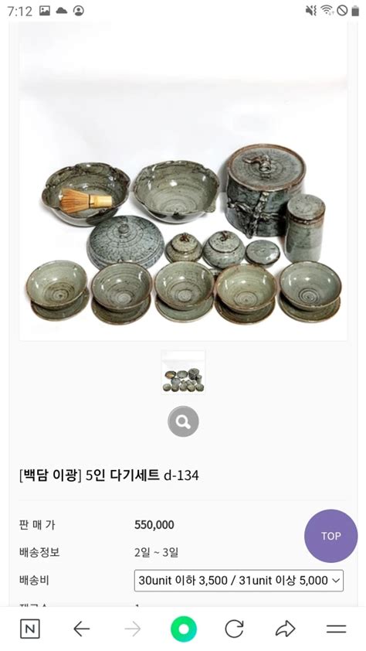The width and height of the screenshot is (366, 651).
Task: Tap the image notification icon
Action: [x=45, y=11]
